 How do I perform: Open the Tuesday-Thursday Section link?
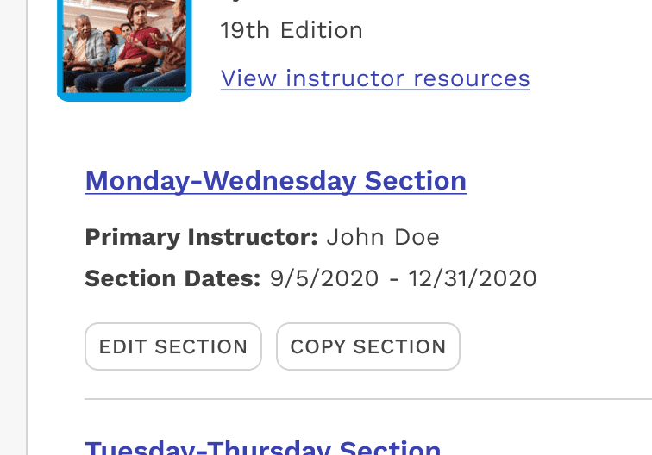point(263,448)
